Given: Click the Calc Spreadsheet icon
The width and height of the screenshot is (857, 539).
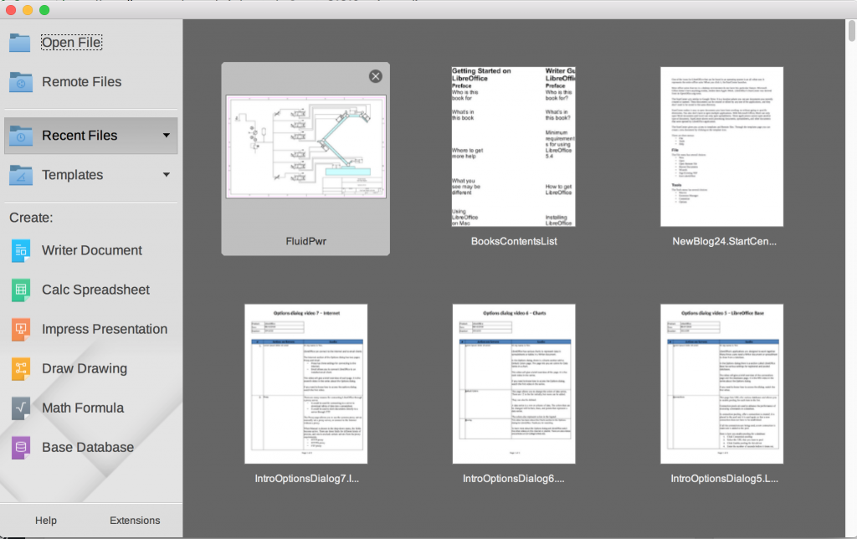Looking at the screenshot, I should (21, 290).
